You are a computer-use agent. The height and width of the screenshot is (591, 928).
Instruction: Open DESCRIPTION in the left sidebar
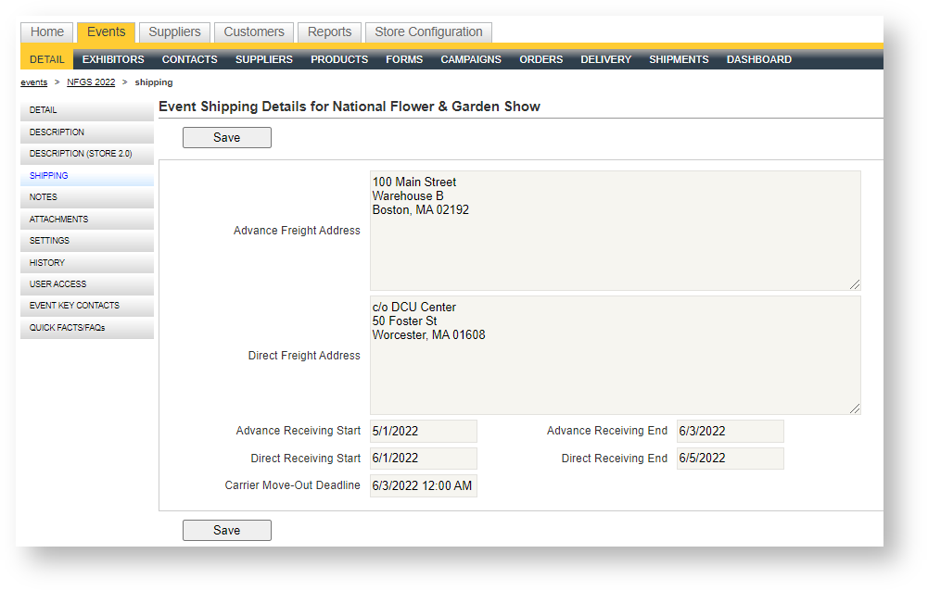pyautogui.click(x=87, y=132)
